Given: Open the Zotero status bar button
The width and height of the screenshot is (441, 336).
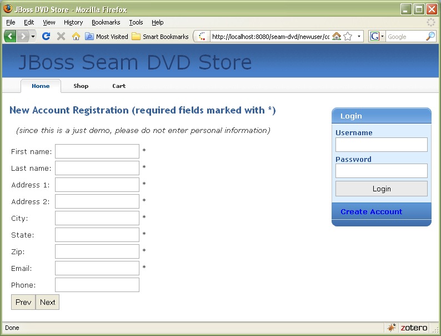Looking at the screenshot, I should tap(414, 328).
